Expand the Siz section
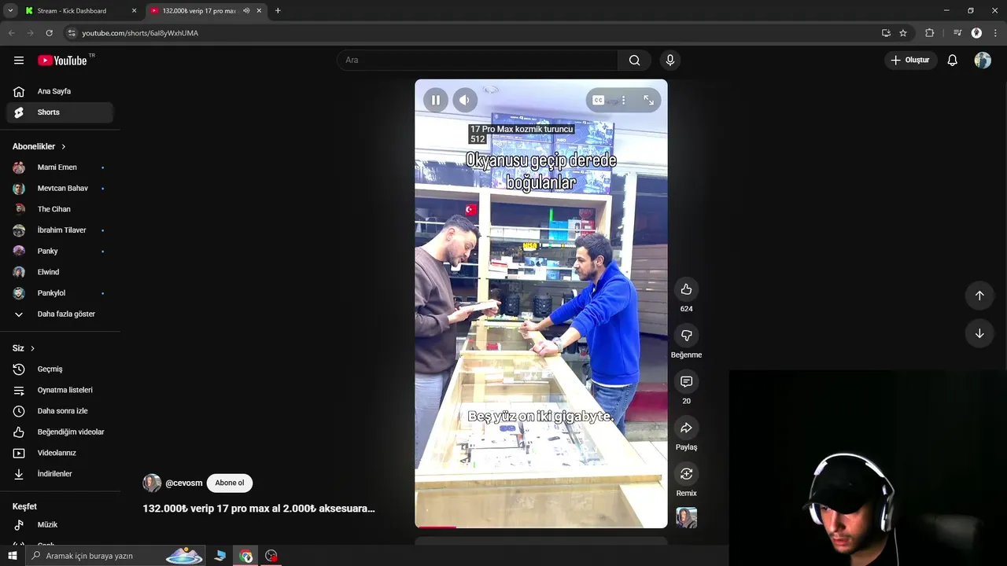The height and width of the screenshot is (566, 1007). click(24, 348)
